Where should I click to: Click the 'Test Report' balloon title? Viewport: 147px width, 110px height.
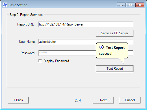click(115, 48)
